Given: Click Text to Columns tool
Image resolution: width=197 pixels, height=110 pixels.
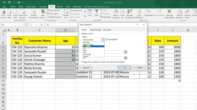Looking at the screenshot, I should [x=116, y=14].
